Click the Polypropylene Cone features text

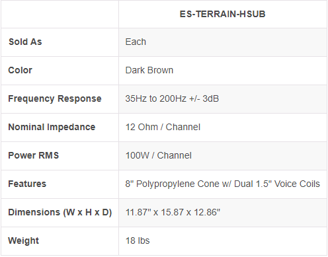tap(178, 184)
